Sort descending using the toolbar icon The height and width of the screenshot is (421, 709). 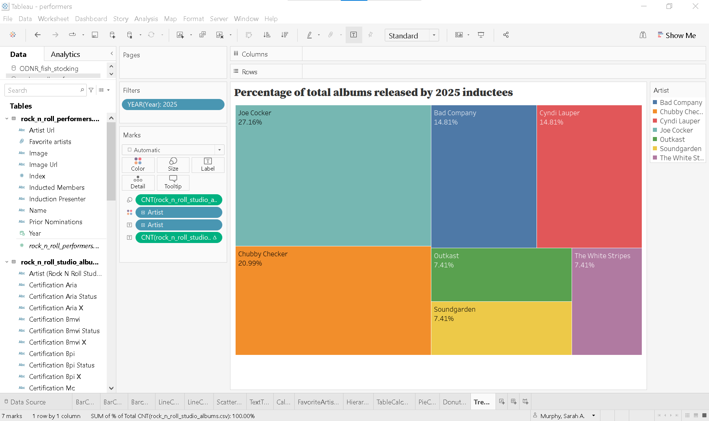(284, 35)
